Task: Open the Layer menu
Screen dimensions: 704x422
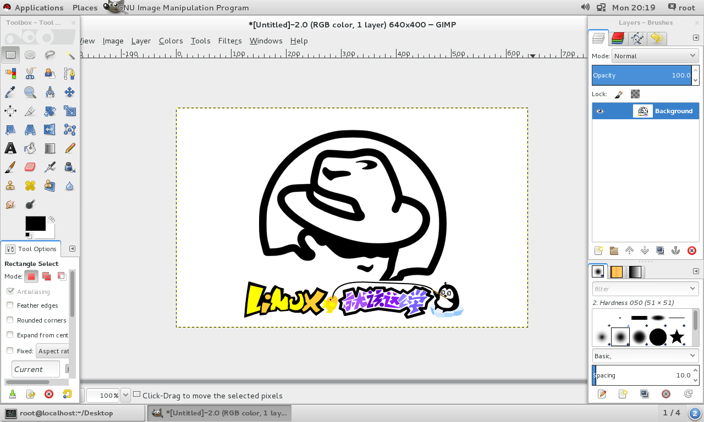Action: (141, 41)
